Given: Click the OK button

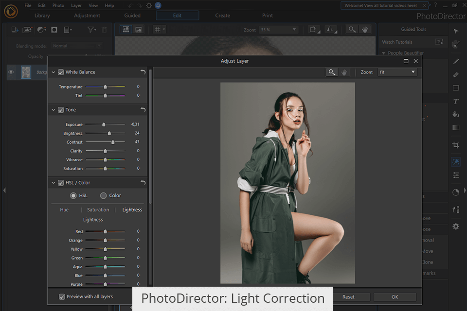Looking at the screenshot, I should pyautogui.click(x=395, y=297).
